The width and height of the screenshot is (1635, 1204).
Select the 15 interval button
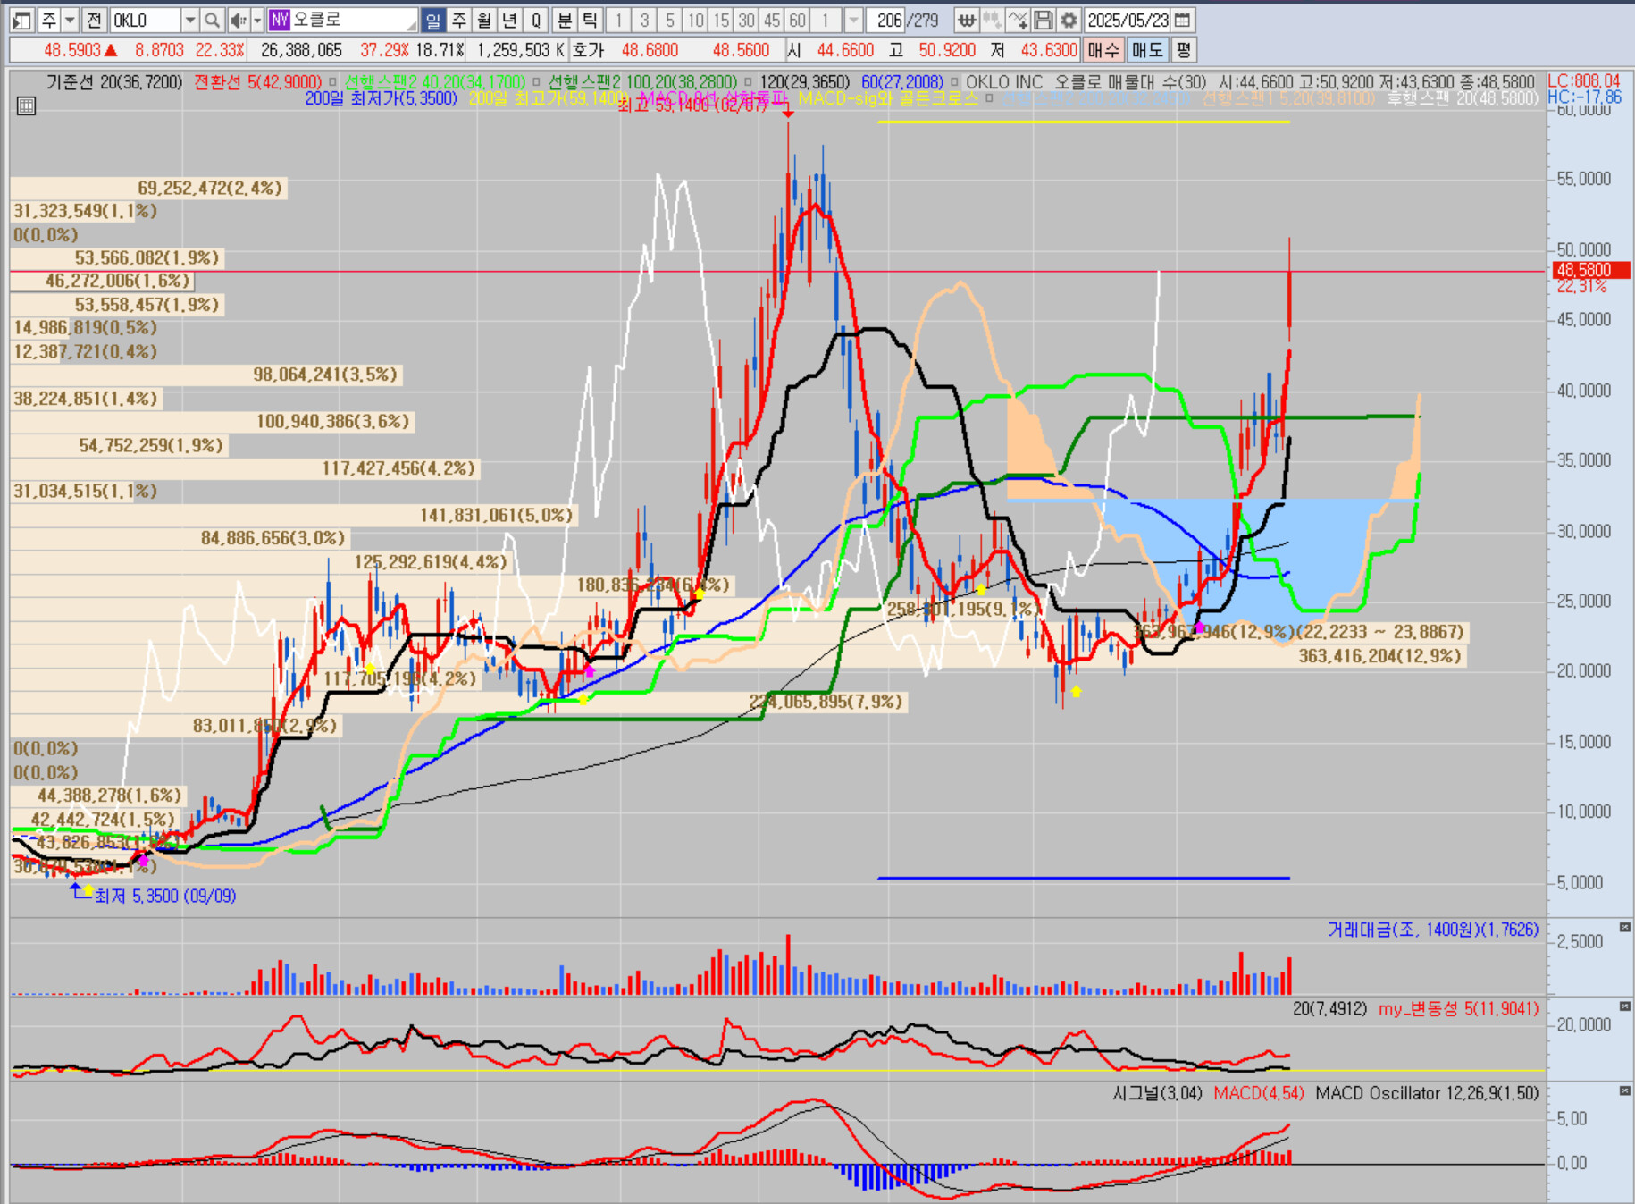721,20
